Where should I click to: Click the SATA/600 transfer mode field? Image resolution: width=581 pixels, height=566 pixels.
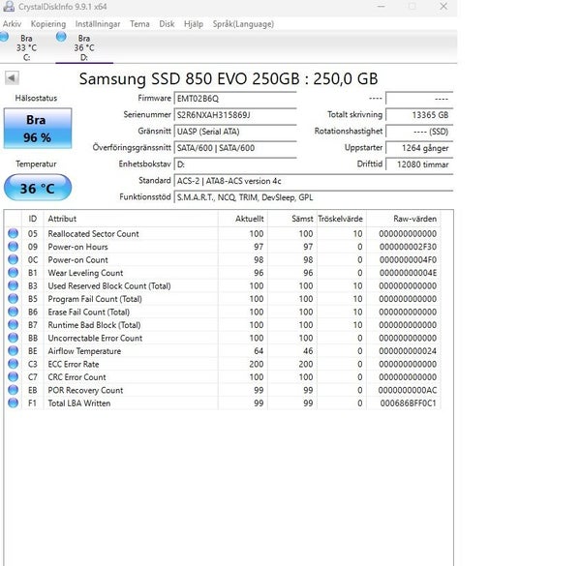click(235, 148)
